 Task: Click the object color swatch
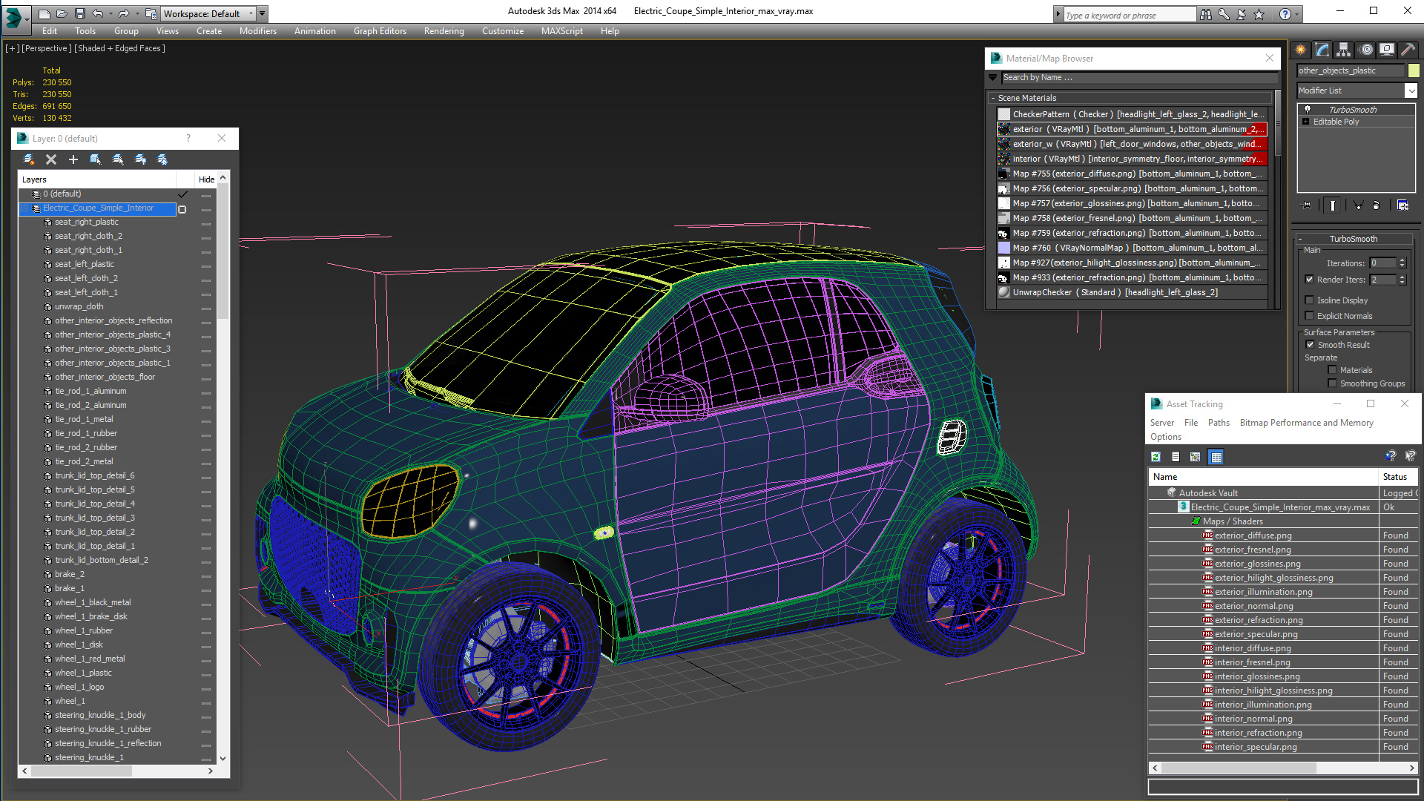[1414, 70]
